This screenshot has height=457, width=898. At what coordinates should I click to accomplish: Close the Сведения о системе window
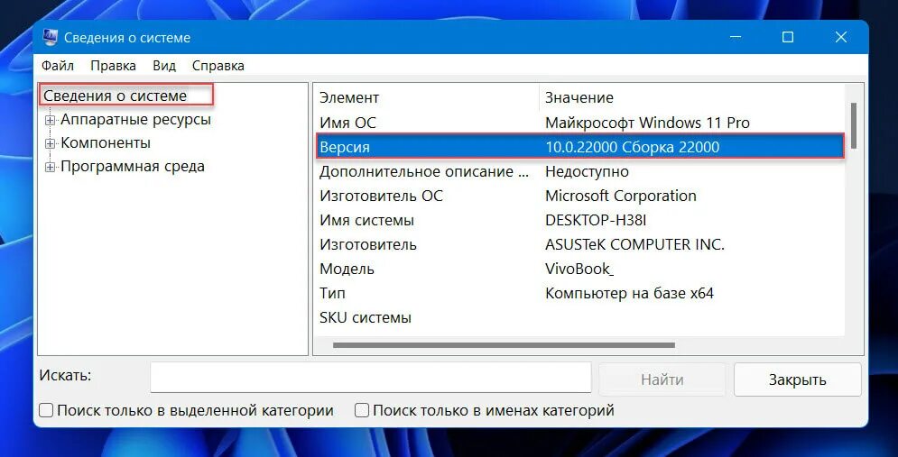[841, 38]
